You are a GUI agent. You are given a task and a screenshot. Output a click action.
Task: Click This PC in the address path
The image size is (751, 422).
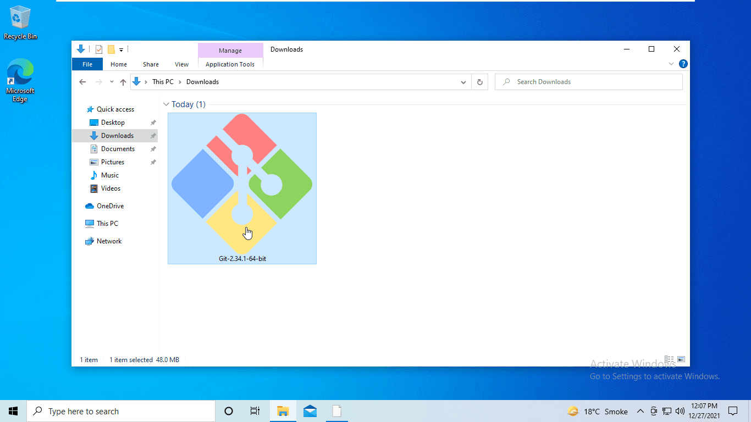coord(163,82)
